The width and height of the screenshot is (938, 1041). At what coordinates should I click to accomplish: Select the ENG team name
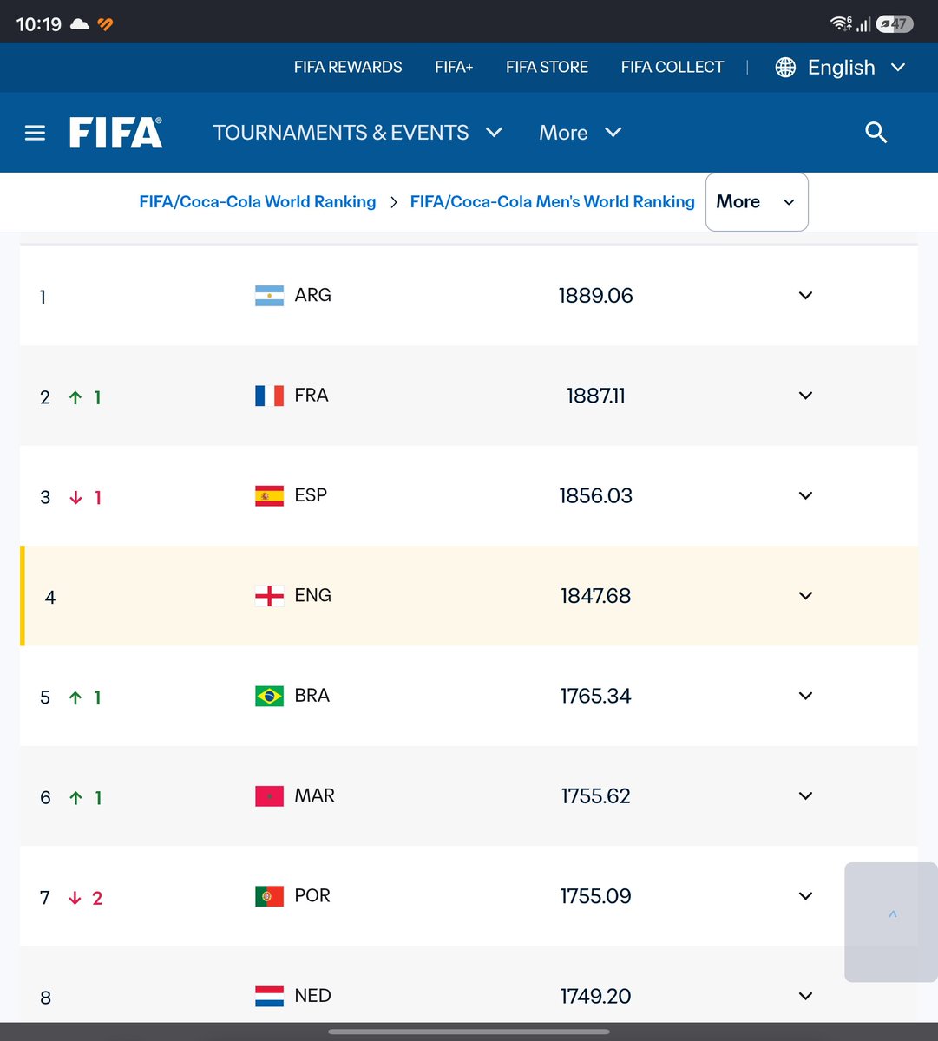click(312, 595)
